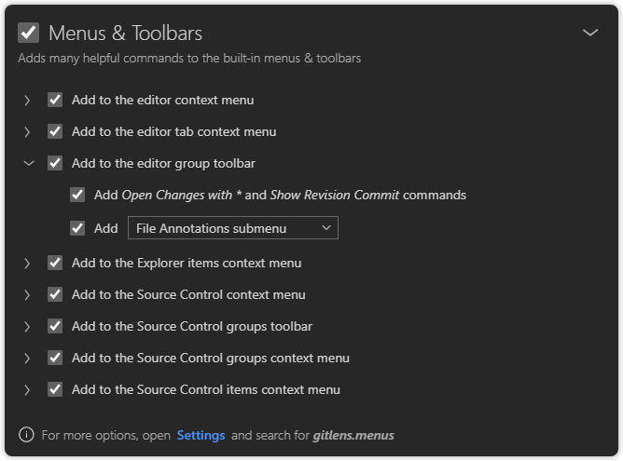Open the File Annotations submenu dropdown
Screen dimensions: 623x461
click(x=233, y=228)
